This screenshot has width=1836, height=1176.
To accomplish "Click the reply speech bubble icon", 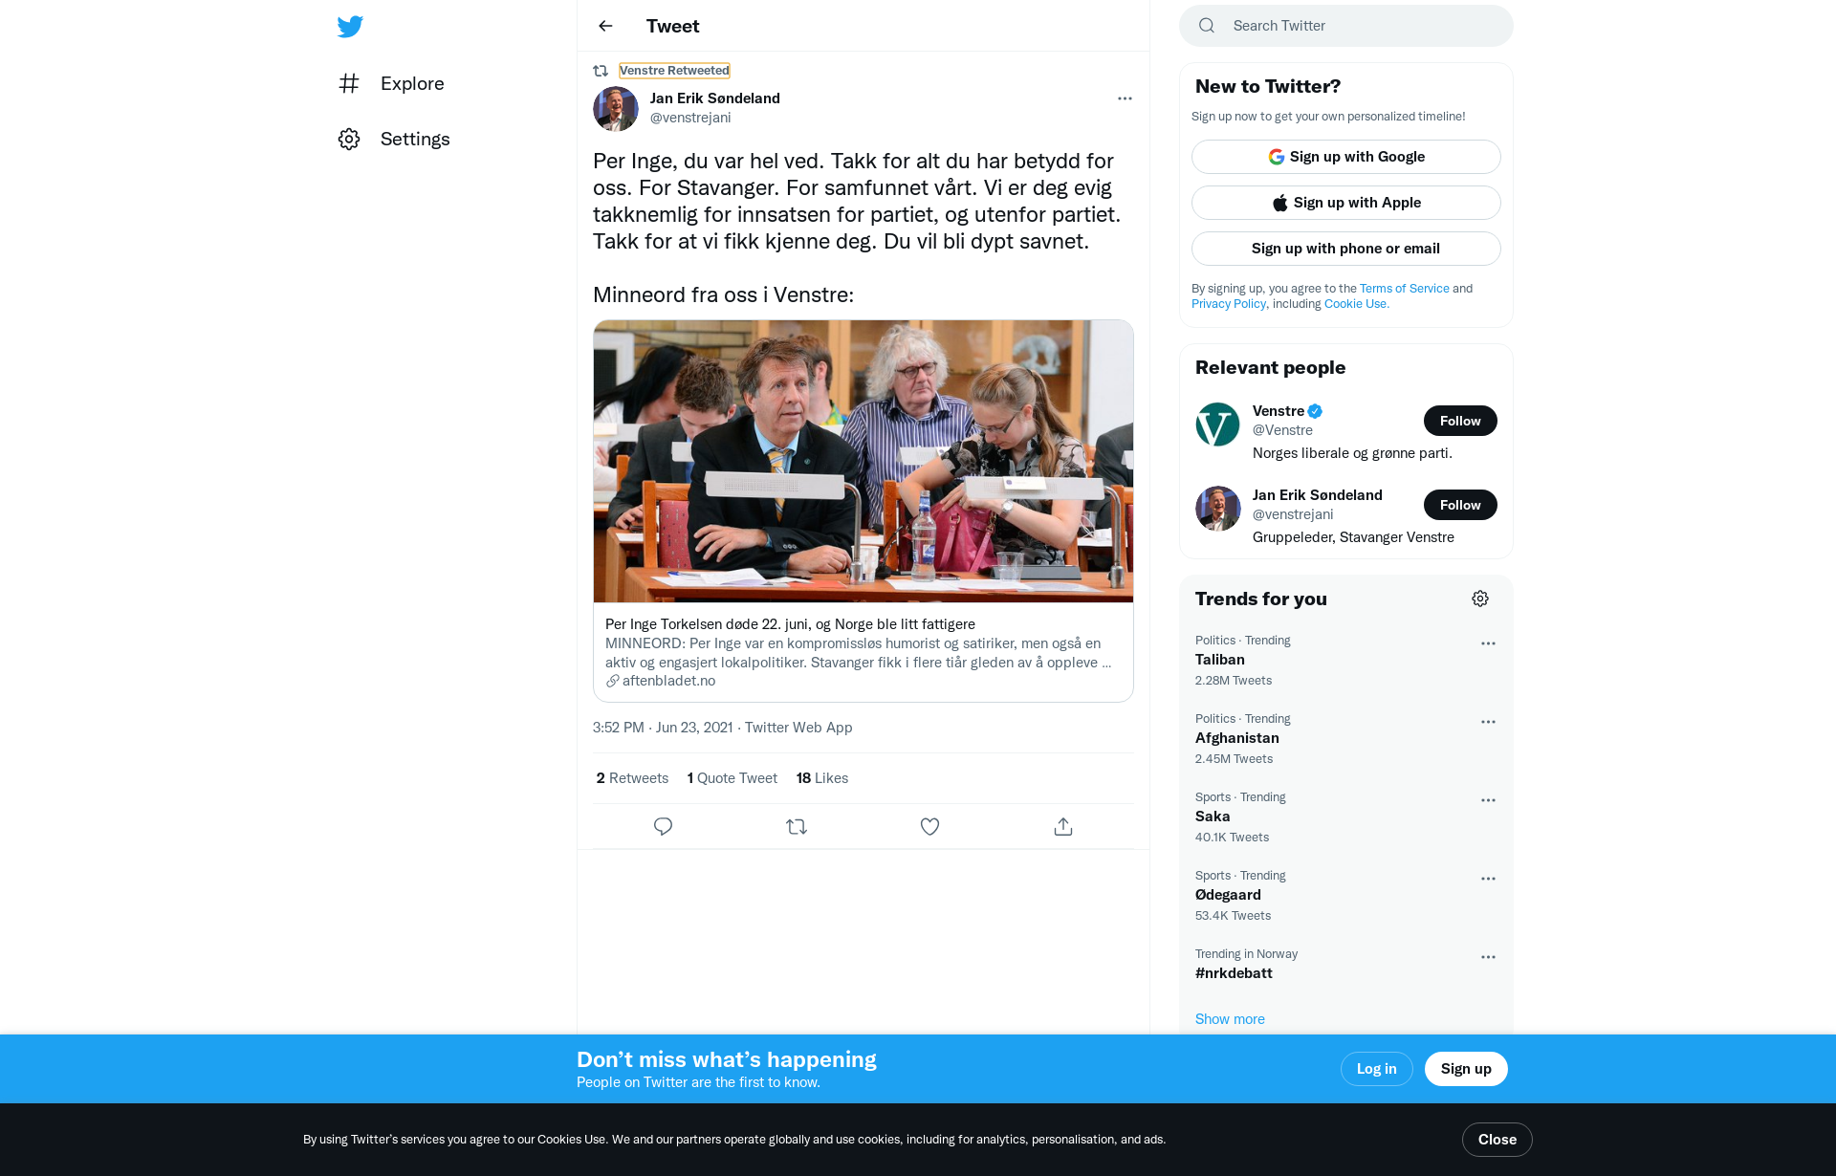I will (663, 826).
